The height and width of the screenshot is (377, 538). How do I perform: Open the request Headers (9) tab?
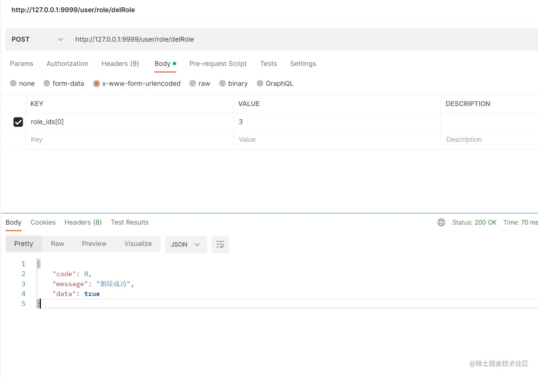point(120,64)
